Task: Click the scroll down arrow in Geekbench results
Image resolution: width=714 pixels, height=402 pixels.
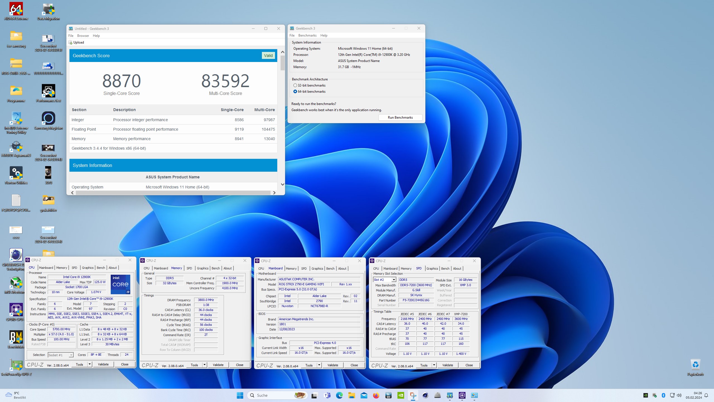Action: click(283, 184)
